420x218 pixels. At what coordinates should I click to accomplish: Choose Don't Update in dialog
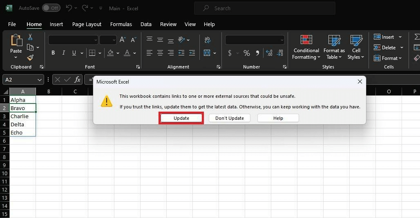coord(229,118)
